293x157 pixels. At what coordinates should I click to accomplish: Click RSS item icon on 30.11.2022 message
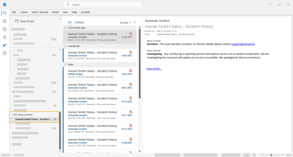131,112
